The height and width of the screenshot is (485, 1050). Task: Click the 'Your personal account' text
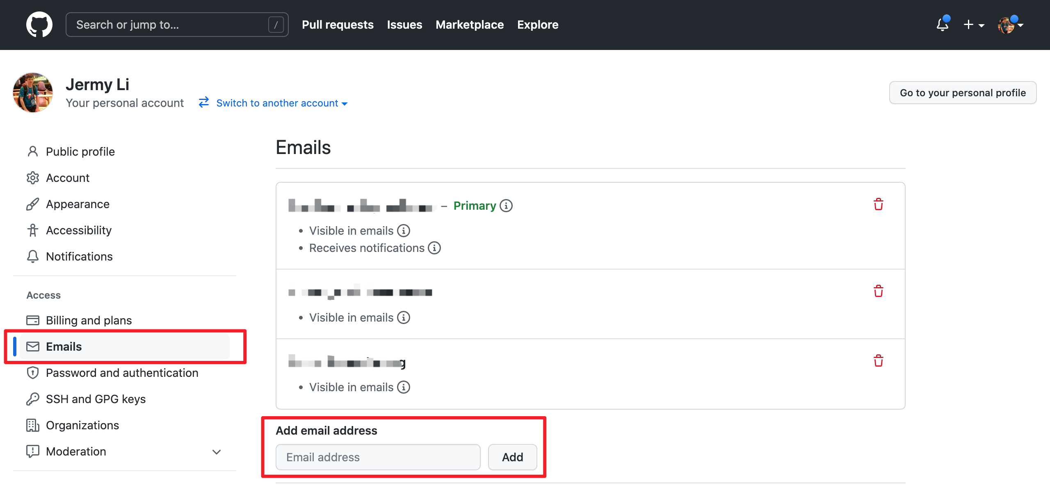click(125, 103)
